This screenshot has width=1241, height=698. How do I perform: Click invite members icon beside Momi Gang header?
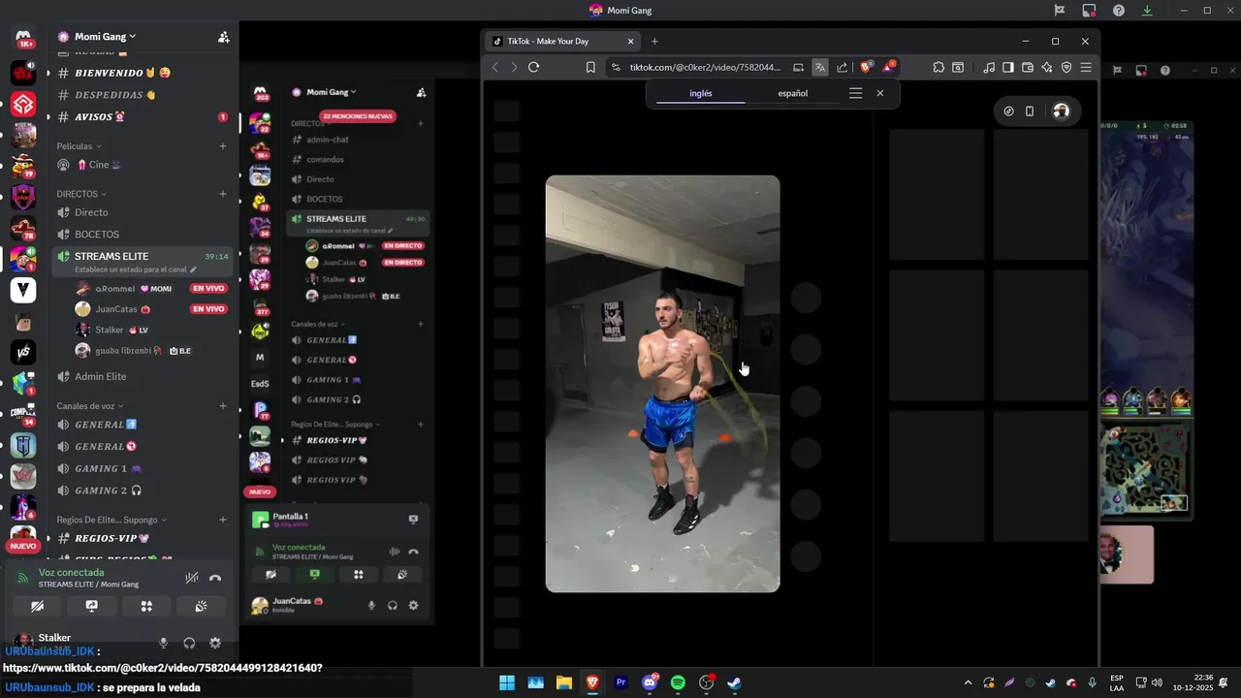pyautogui.click(x=223, y=37)
